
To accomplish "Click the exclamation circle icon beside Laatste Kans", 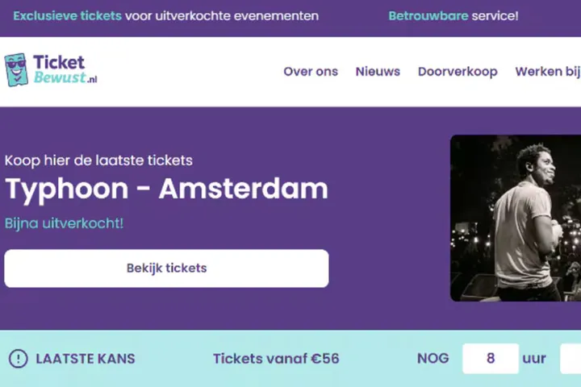I will coord(18,359).
